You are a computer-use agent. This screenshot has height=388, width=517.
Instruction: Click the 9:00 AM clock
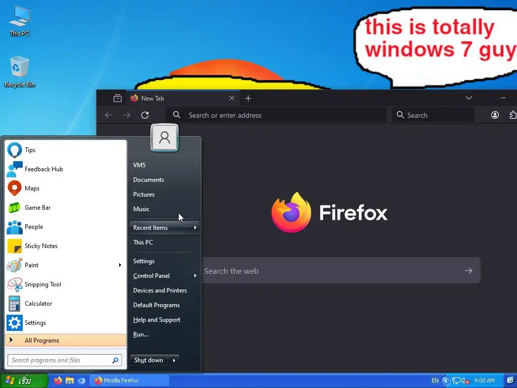point(484,380)
